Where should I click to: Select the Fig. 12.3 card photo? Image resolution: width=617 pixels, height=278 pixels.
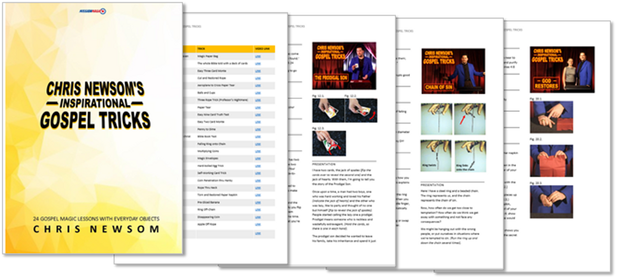tap(329, 144)
